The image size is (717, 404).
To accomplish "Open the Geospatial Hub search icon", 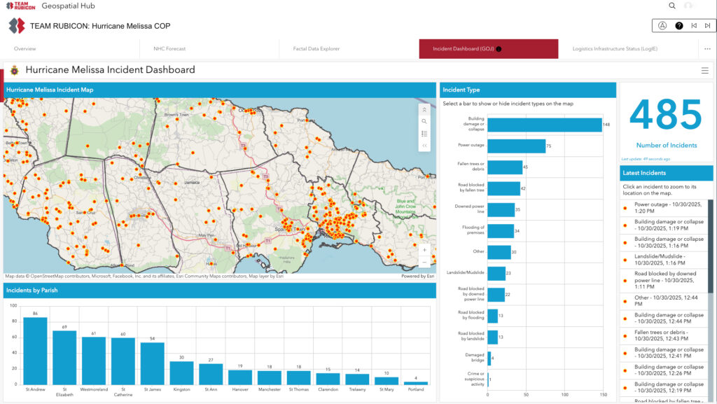I will 671,6.
